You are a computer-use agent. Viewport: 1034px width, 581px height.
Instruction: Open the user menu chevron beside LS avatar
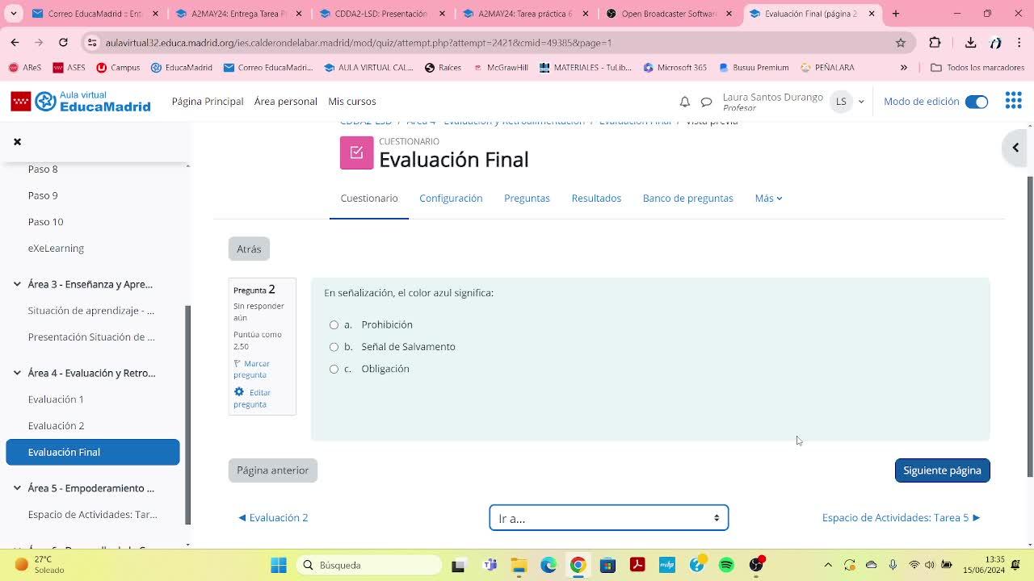click(x=861, y=102)
